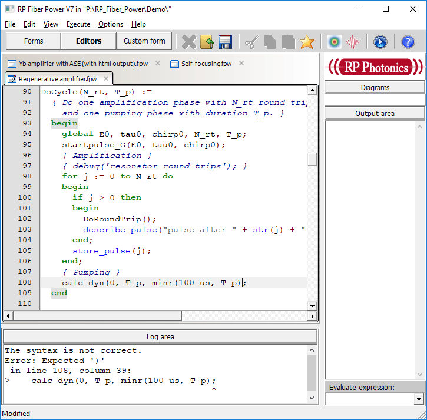Click the editor horizontal scrollbar thumb
Screen dimensions: 427x420
[x=97, y=316]
